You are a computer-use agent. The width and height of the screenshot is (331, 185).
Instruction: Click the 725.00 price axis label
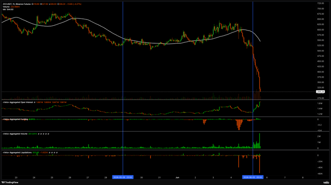(x=320, y=3)
